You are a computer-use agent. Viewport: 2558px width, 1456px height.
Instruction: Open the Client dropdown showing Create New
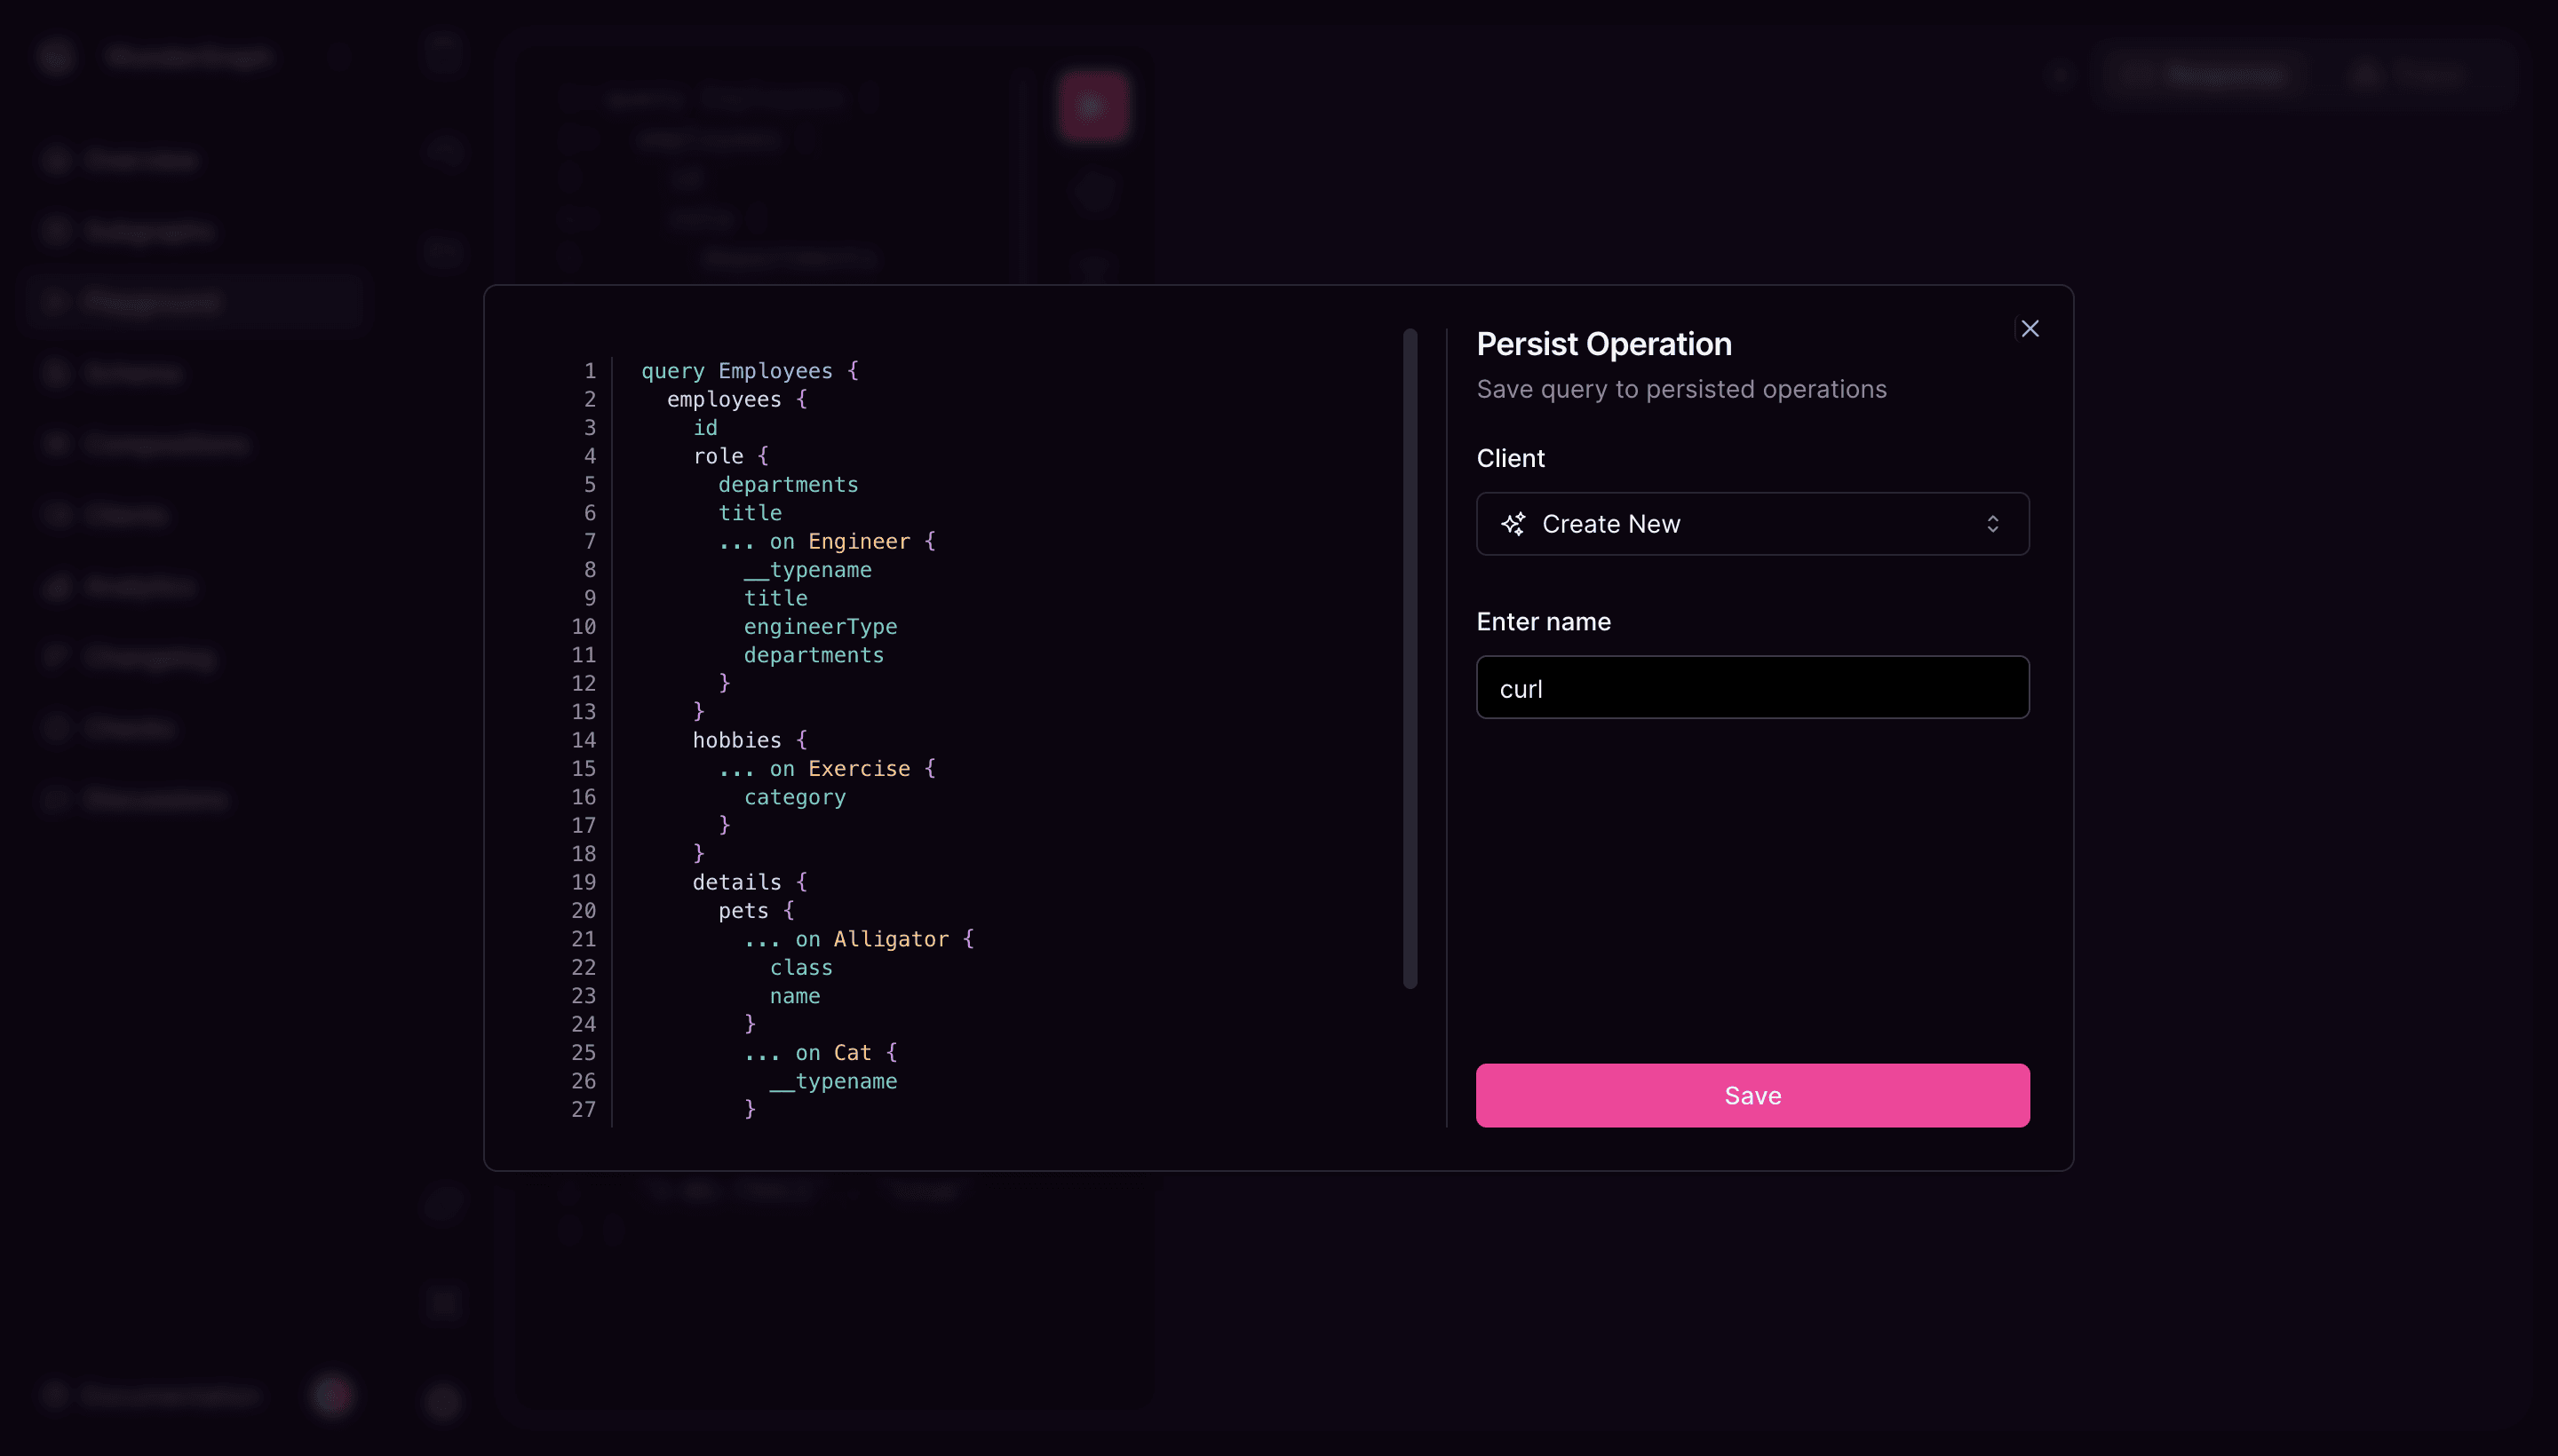point(1752,523)
